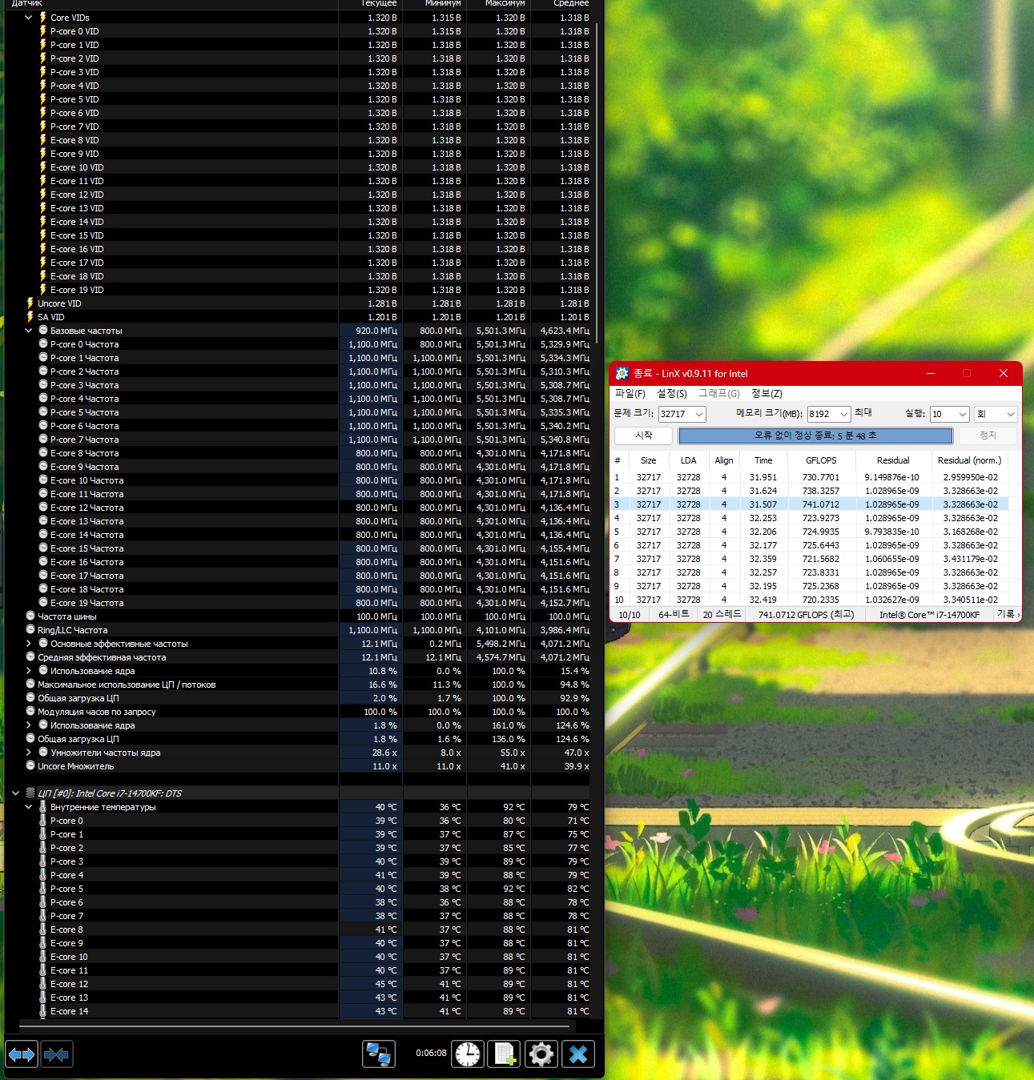Image resolution: width=1034 pixels, height=1080 pixels.
Task: Click the lightning icon beside Core VIDs
Action: pos(42,17)
